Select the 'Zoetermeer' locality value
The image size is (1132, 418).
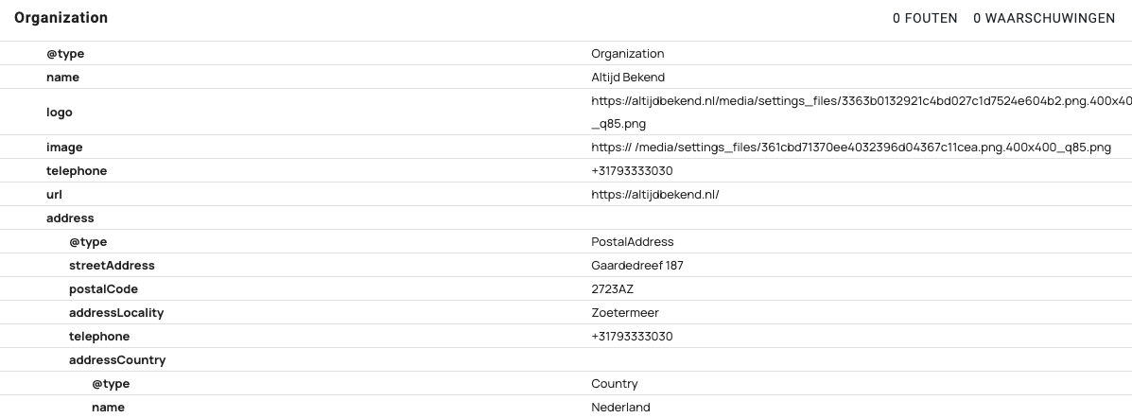pos(624,313)
